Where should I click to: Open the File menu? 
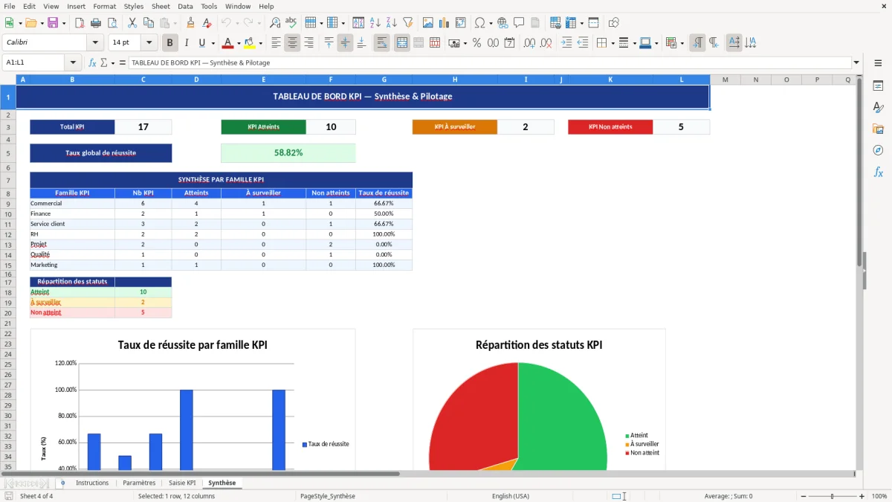tap(10, 6)
